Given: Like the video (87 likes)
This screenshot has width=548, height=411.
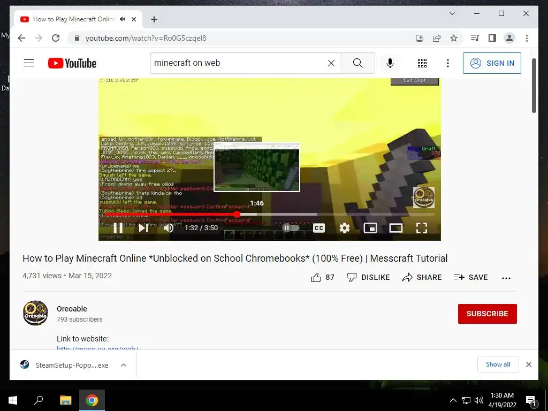Looking at the screenshot, I should point(322,278).
